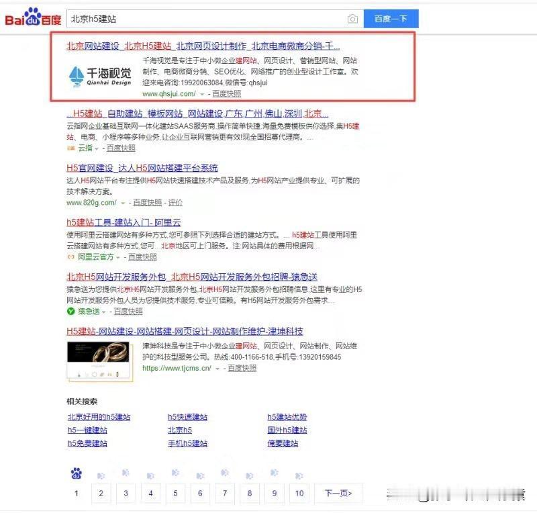537x513 pixels.
Task: Click the Baidu logo
Action: pyautogui.click(x=33, y=17)
